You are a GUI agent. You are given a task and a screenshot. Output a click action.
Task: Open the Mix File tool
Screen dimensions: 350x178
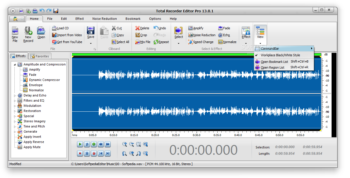pyautogui.click(x=143, y=42)
